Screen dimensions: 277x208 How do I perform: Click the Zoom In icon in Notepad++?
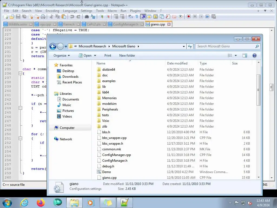(x=101, y=17)
